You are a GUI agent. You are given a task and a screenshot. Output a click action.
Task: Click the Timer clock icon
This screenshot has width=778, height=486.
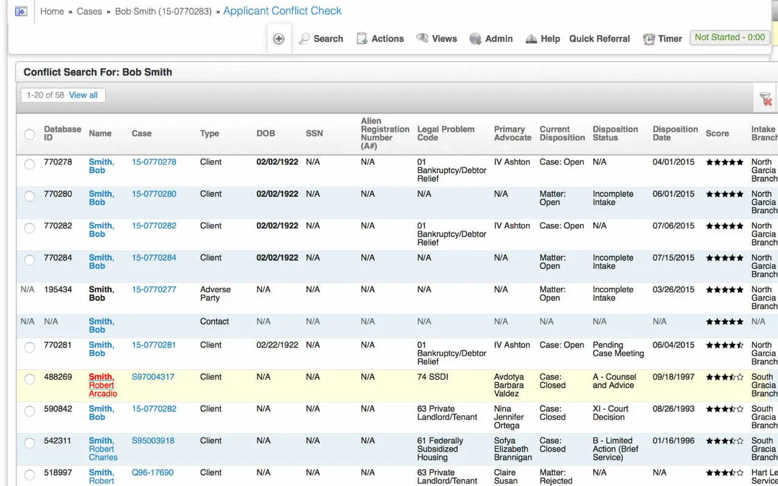pyautogui.click(x=648, y=39)
